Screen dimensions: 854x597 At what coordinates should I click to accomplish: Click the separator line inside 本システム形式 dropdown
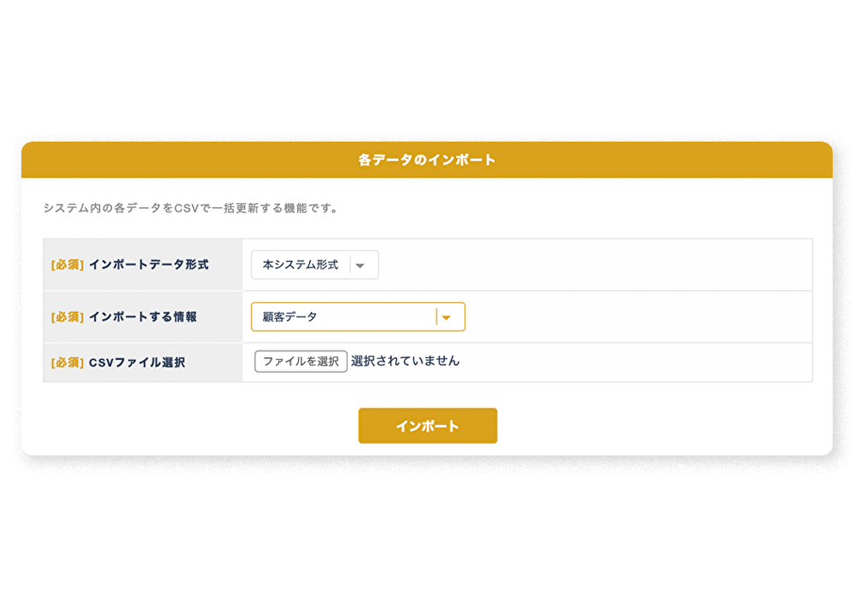[350, 265]
